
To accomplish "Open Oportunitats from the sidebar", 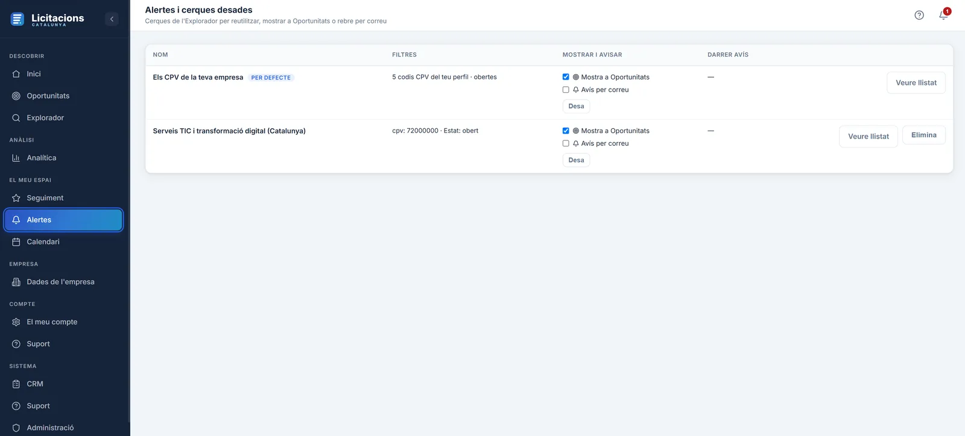I will tap(63, 96).
